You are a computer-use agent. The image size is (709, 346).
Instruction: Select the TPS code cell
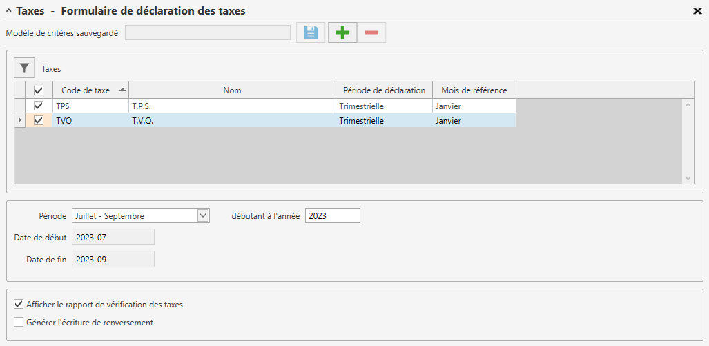tap(91, 106)
